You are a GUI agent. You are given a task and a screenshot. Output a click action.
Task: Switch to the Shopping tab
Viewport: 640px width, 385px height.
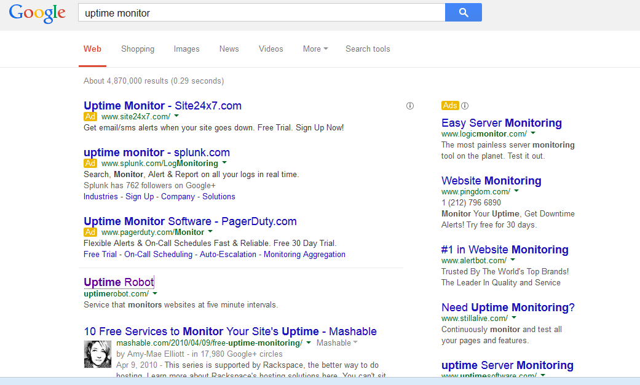click(x=138, y=49)
